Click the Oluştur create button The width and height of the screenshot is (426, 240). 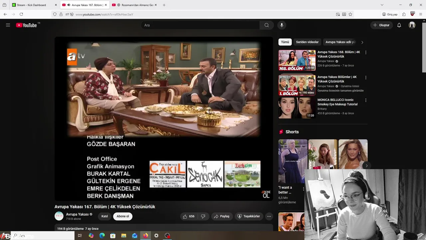coord(381,25)
